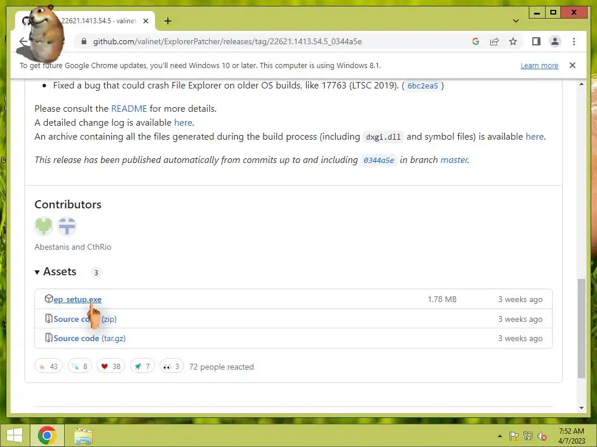The height and width of the screenshot is (447, 597).
Task: Click the vertical scrollbar thumb
Action: tap(581, 328)
